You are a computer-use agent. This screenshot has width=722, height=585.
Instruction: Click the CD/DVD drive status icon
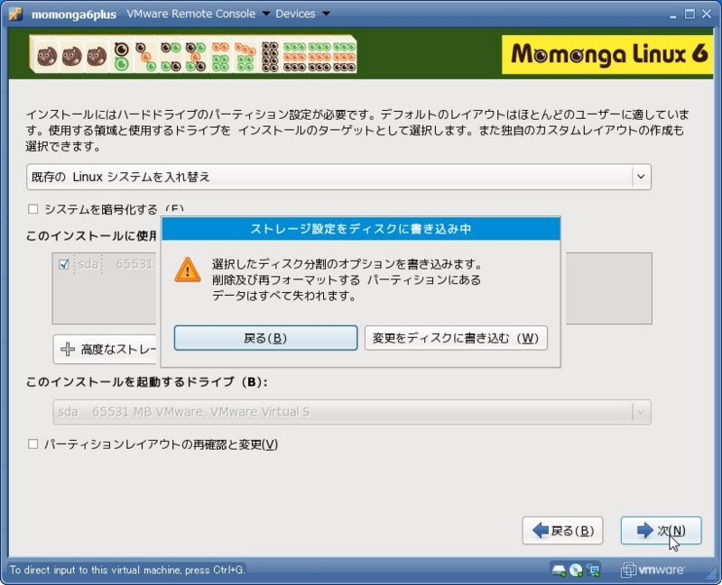tap(576, 571)
